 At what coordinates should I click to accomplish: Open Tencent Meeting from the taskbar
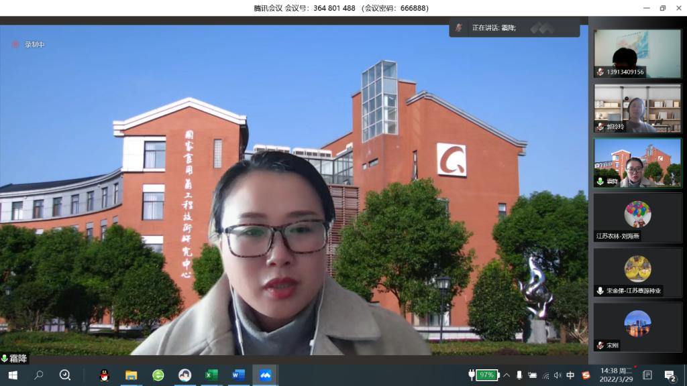tap(265, 375)
